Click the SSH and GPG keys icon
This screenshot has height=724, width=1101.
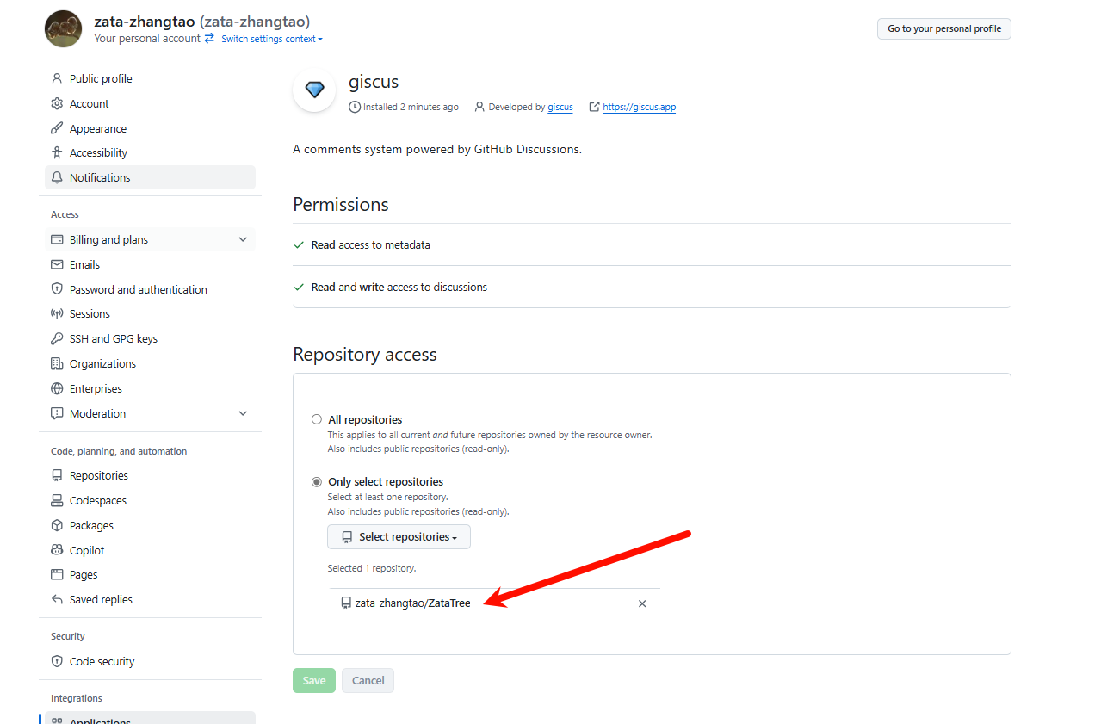[x=57, y=338]
